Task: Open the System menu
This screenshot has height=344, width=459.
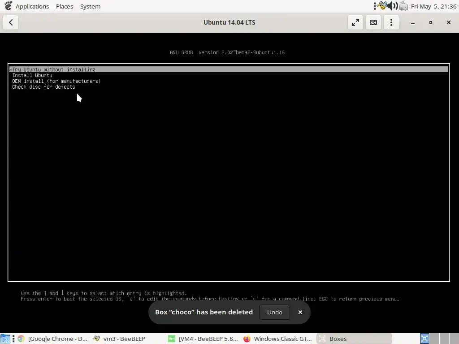Action: pos(90,6)
